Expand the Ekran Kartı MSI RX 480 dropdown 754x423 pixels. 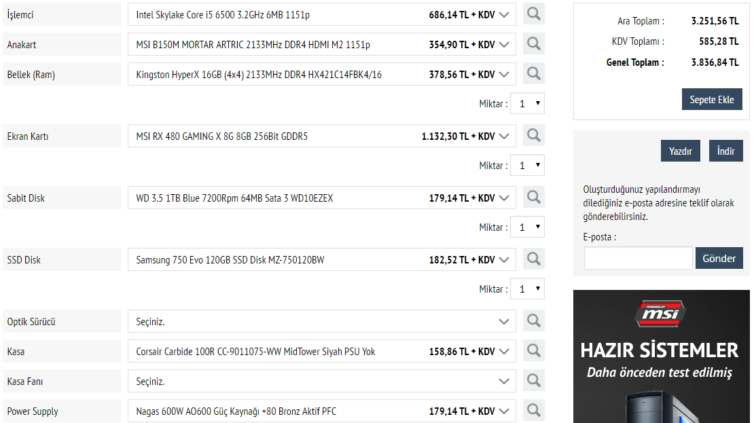pyautogui.click(x=322, y=136)
